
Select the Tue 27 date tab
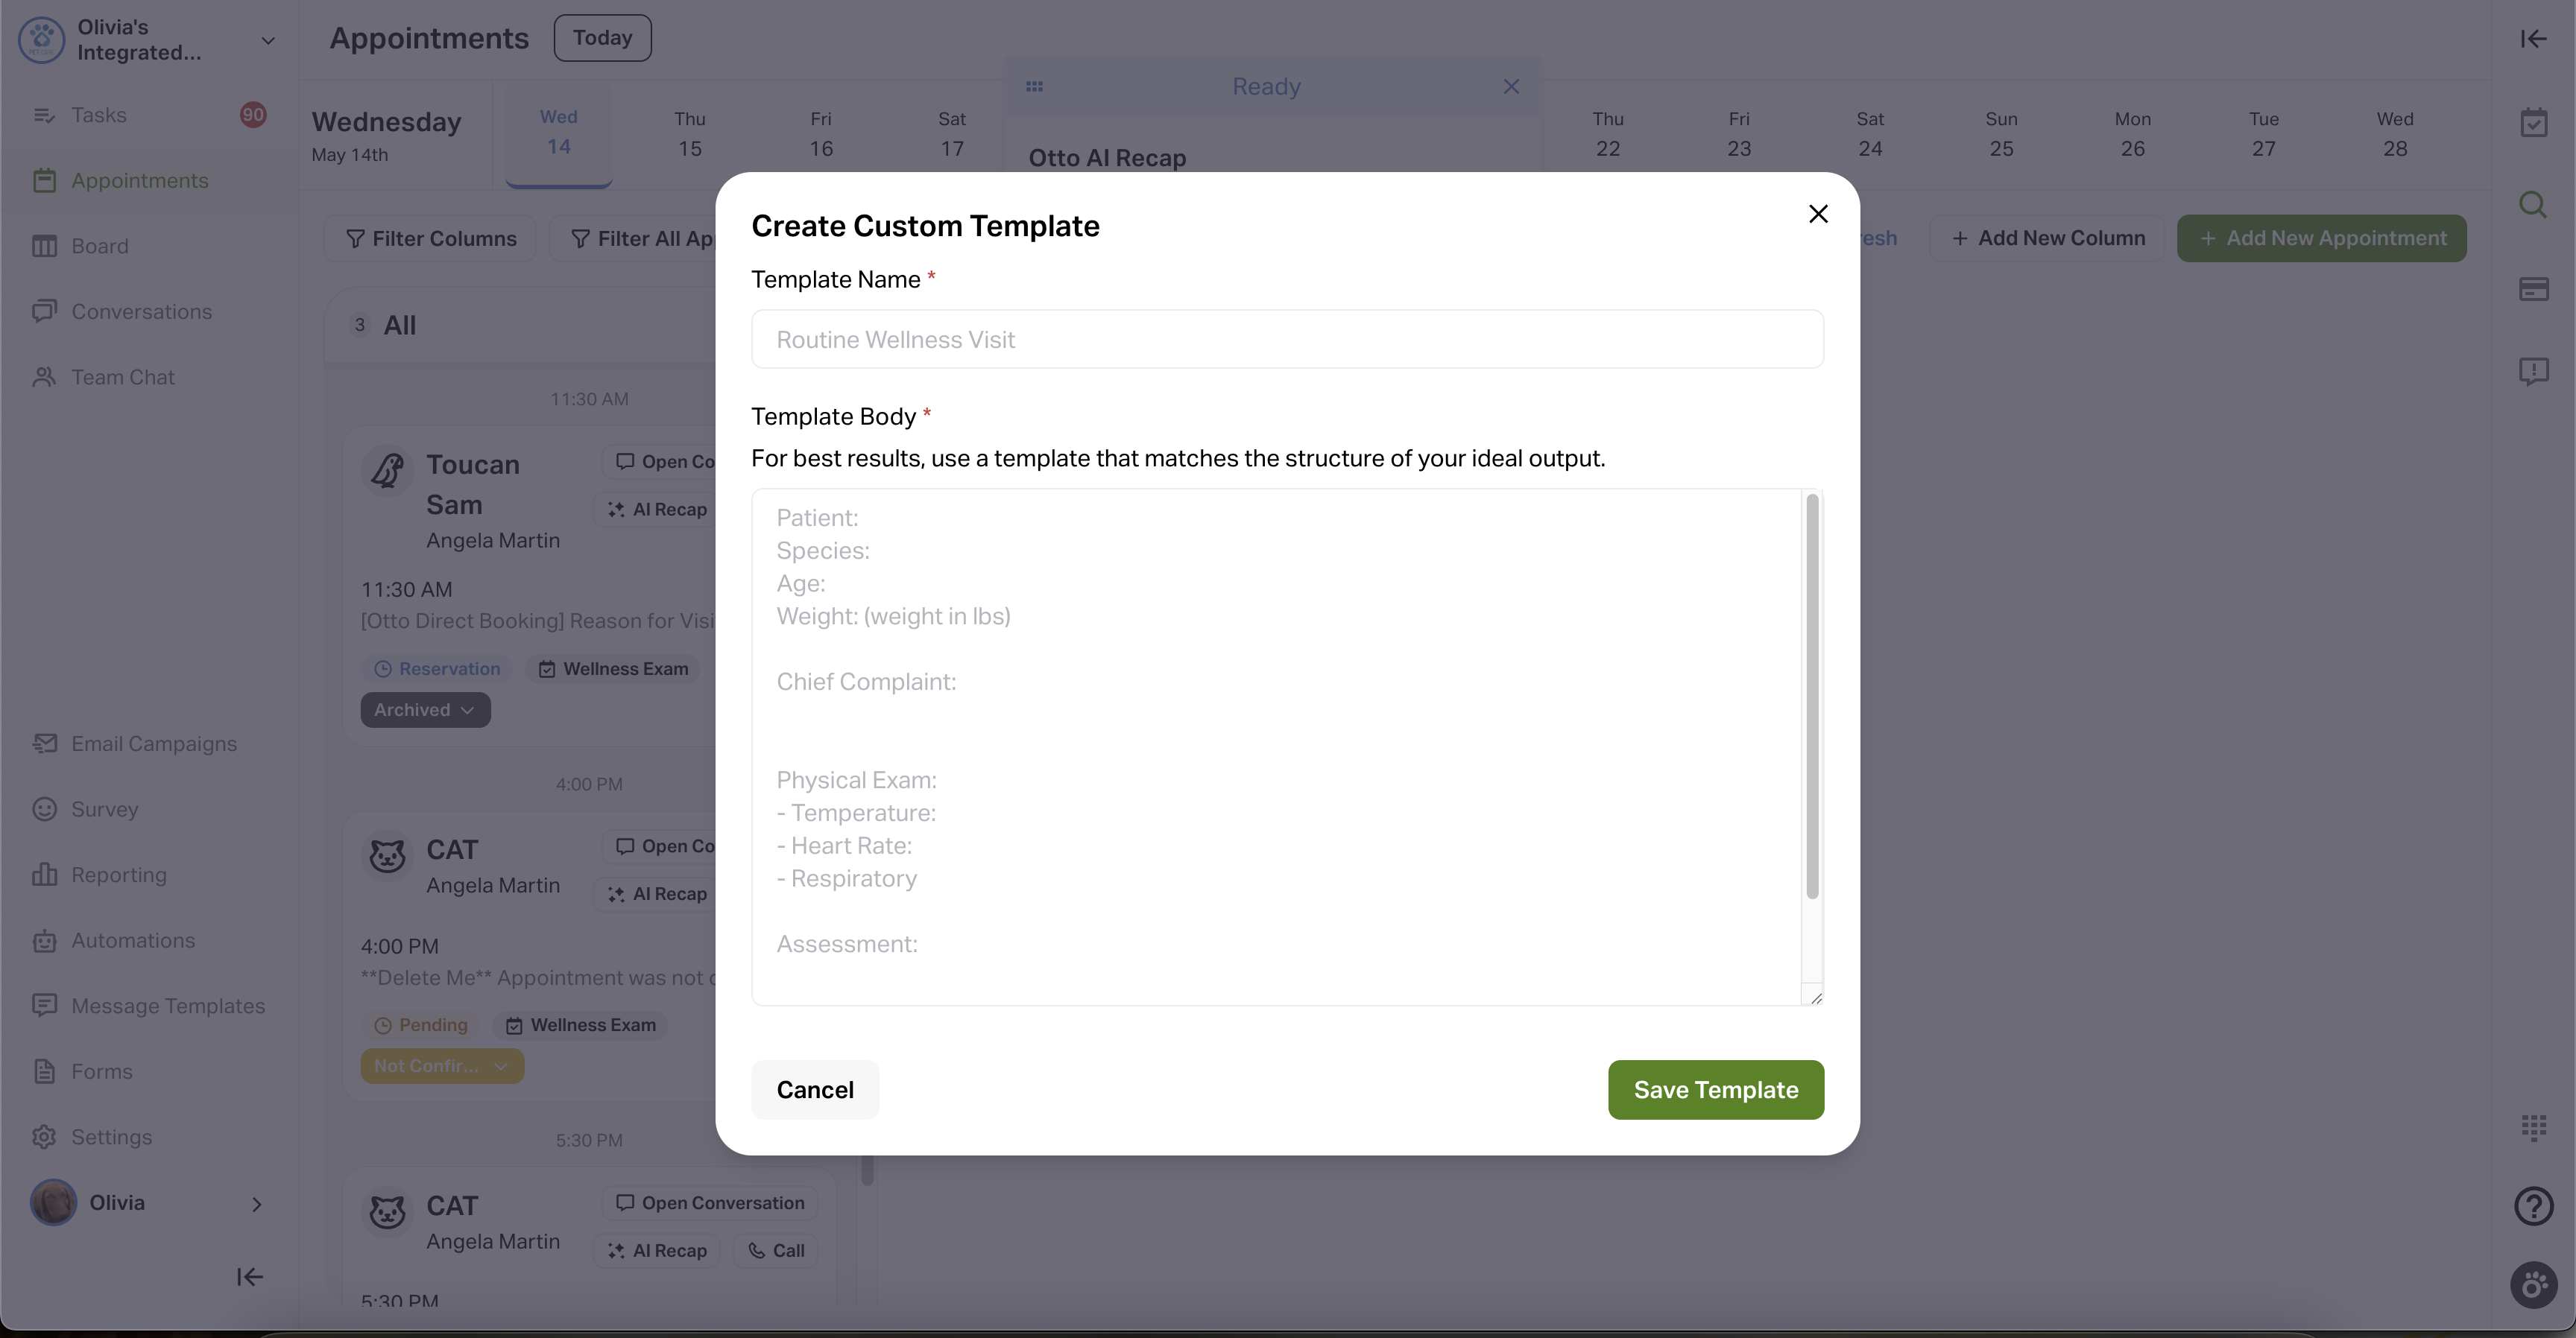point(2263,134)
